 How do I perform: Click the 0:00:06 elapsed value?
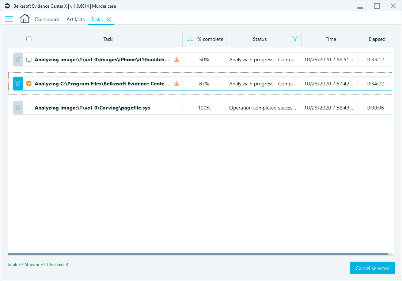tap(375, 108)
